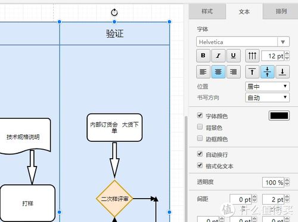This screenshot has width=298, height=222.
Task: Center text horizontally
Action: pos(218,72)
